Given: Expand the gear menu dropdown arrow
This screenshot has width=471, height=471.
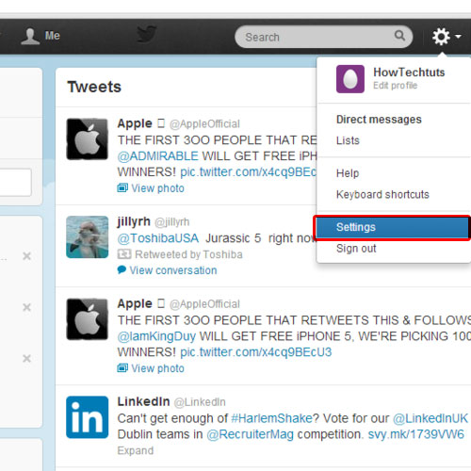Looking at the screenshot, I should (x=459, y=37).
